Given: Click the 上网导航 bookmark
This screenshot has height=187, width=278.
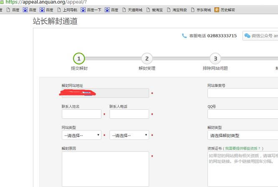Looking at the screenshot, I should pos(67,10).
